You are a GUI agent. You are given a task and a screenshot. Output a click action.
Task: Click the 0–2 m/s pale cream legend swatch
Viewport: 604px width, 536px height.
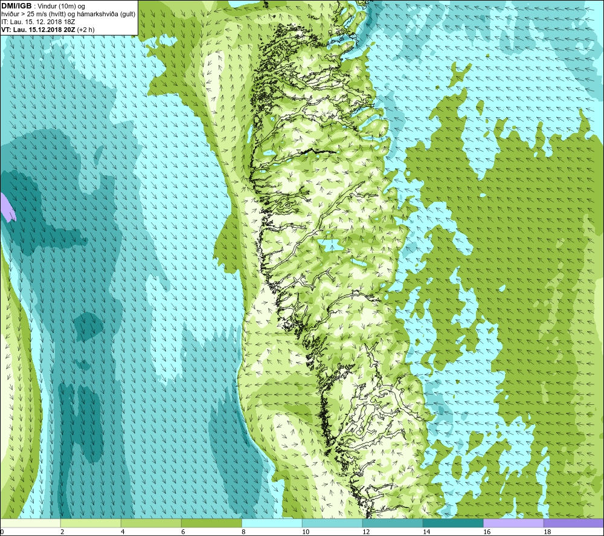pyautogui.click(x=30, y=523)
